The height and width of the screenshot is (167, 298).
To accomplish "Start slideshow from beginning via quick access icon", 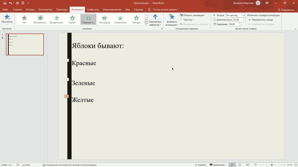I will click(x=23, y=3).
